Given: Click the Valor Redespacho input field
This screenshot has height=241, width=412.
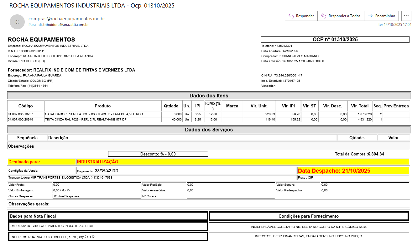Looking at the screenshot, I should click(365, 190).
